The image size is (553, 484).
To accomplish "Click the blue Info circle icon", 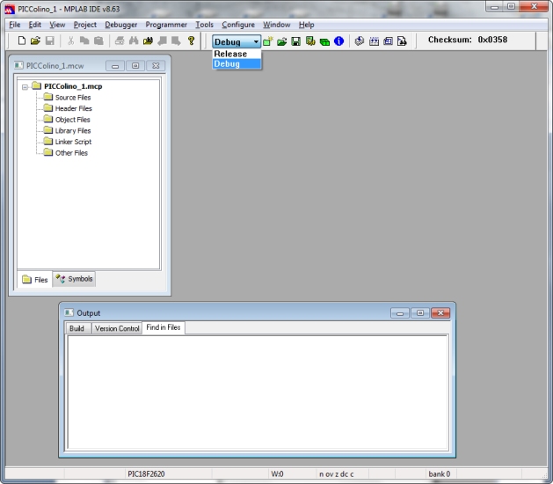I will (x=339, y=41).
